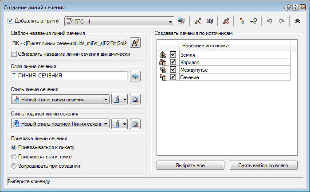Enable "Обновлять название линии сечения динамически"
The image size is (310, 192).
tap(15, 54)
